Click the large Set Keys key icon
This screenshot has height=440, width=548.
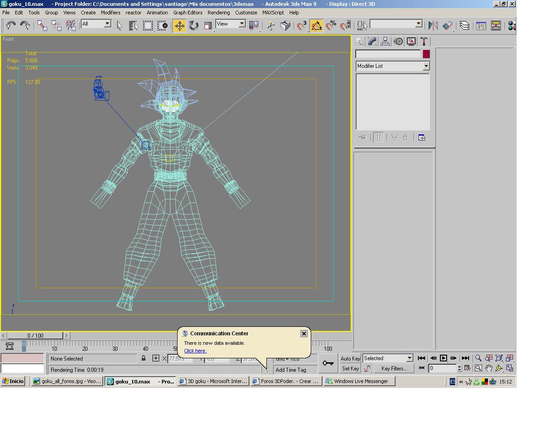click(328, 363)
